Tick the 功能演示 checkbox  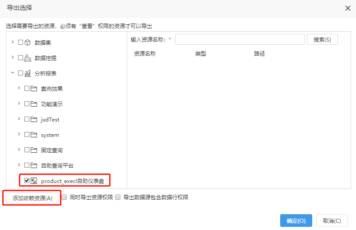click(x=27, y=103)
